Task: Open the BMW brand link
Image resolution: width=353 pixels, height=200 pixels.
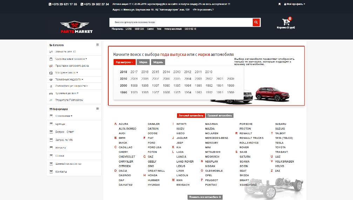Action: pyautogui.click(x=122, y=138)
